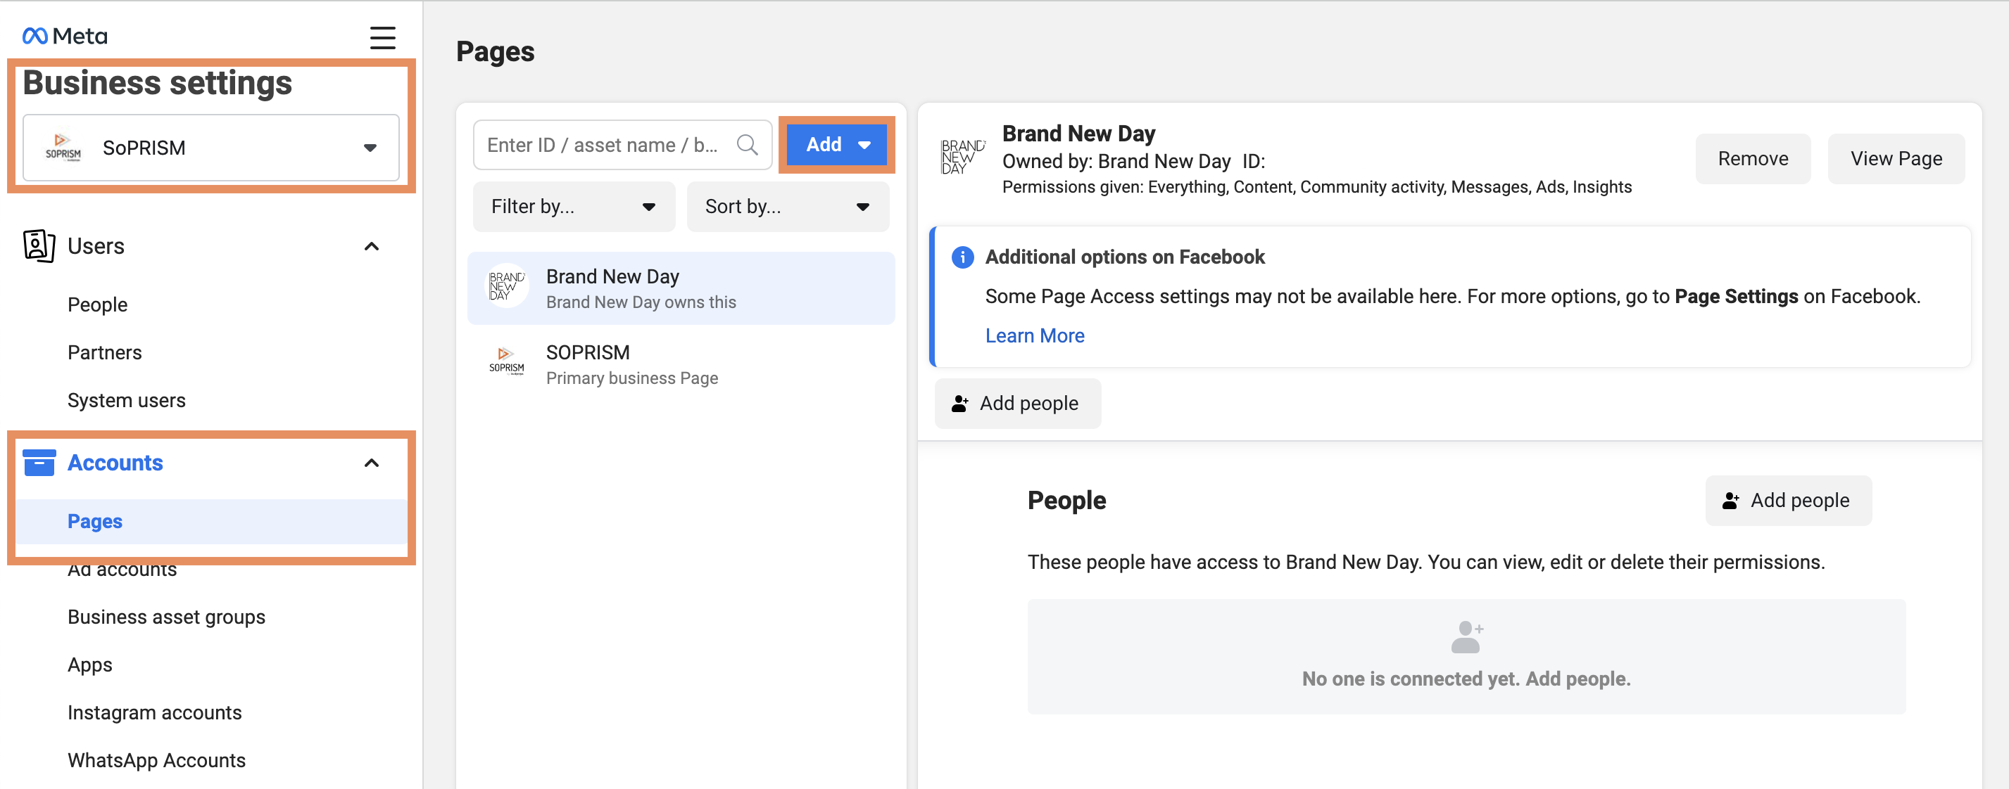The image size is (2009, 789).
Task: Go to People under Users
Action: (97, 304)
